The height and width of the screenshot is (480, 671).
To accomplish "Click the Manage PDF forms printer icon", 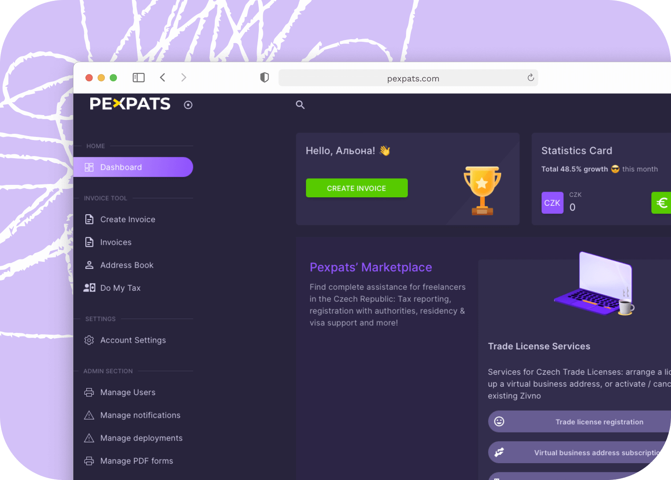I will coord(89,461).
